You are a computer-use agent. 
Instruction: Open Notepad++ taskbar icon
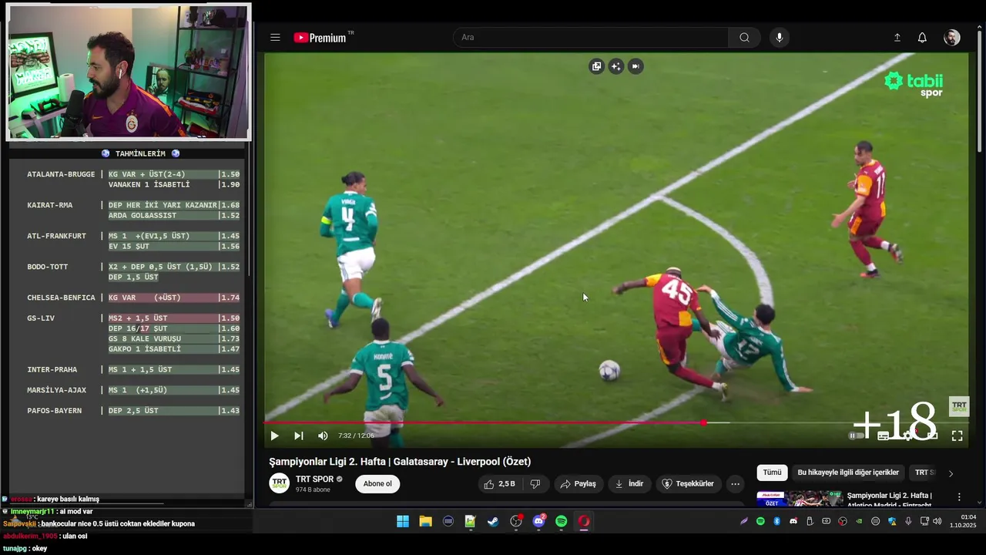471,522
